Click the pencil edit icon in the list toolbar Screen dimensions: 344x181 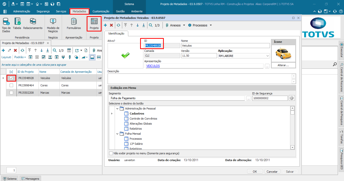click(9, 50)
